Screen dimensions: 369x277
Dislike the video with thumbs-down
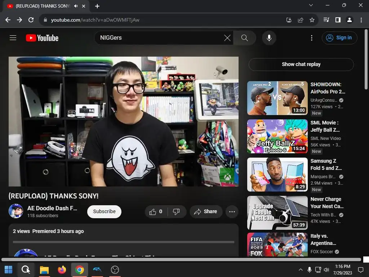[177, 211]
